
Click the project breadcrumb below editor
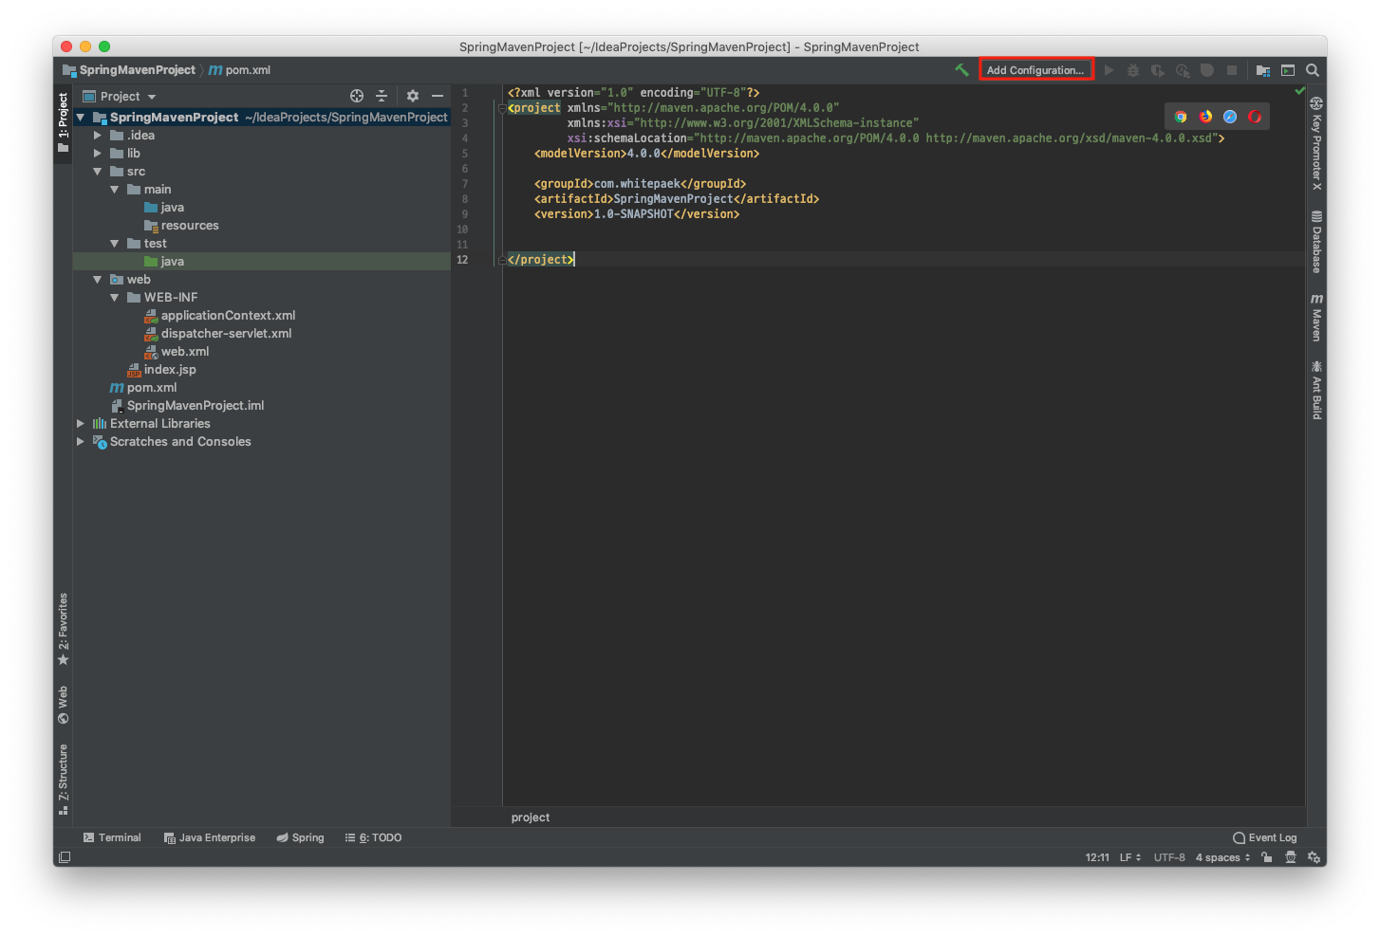click(531, 818)
